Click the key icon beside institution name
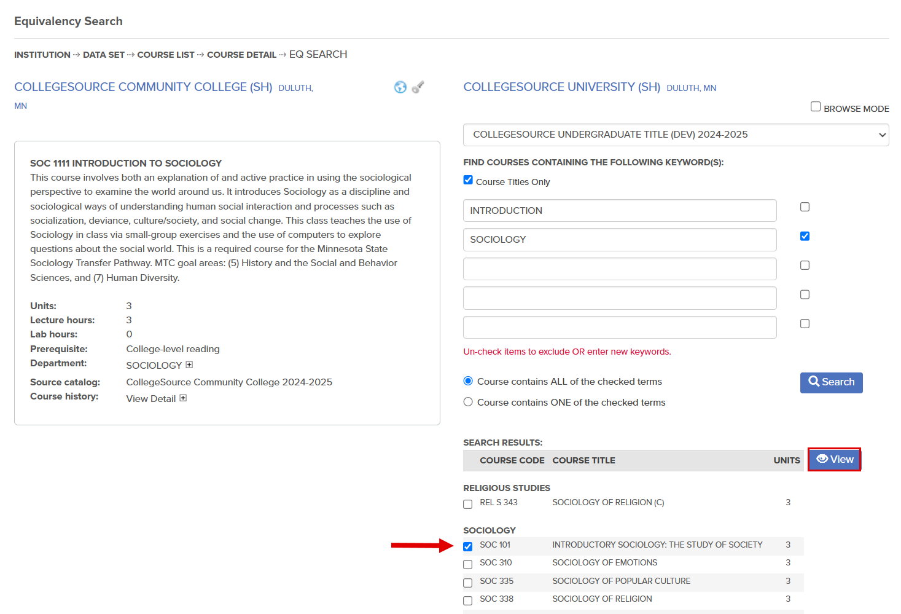The height and width of the screenshot is (614, 901). pos(418,87)
